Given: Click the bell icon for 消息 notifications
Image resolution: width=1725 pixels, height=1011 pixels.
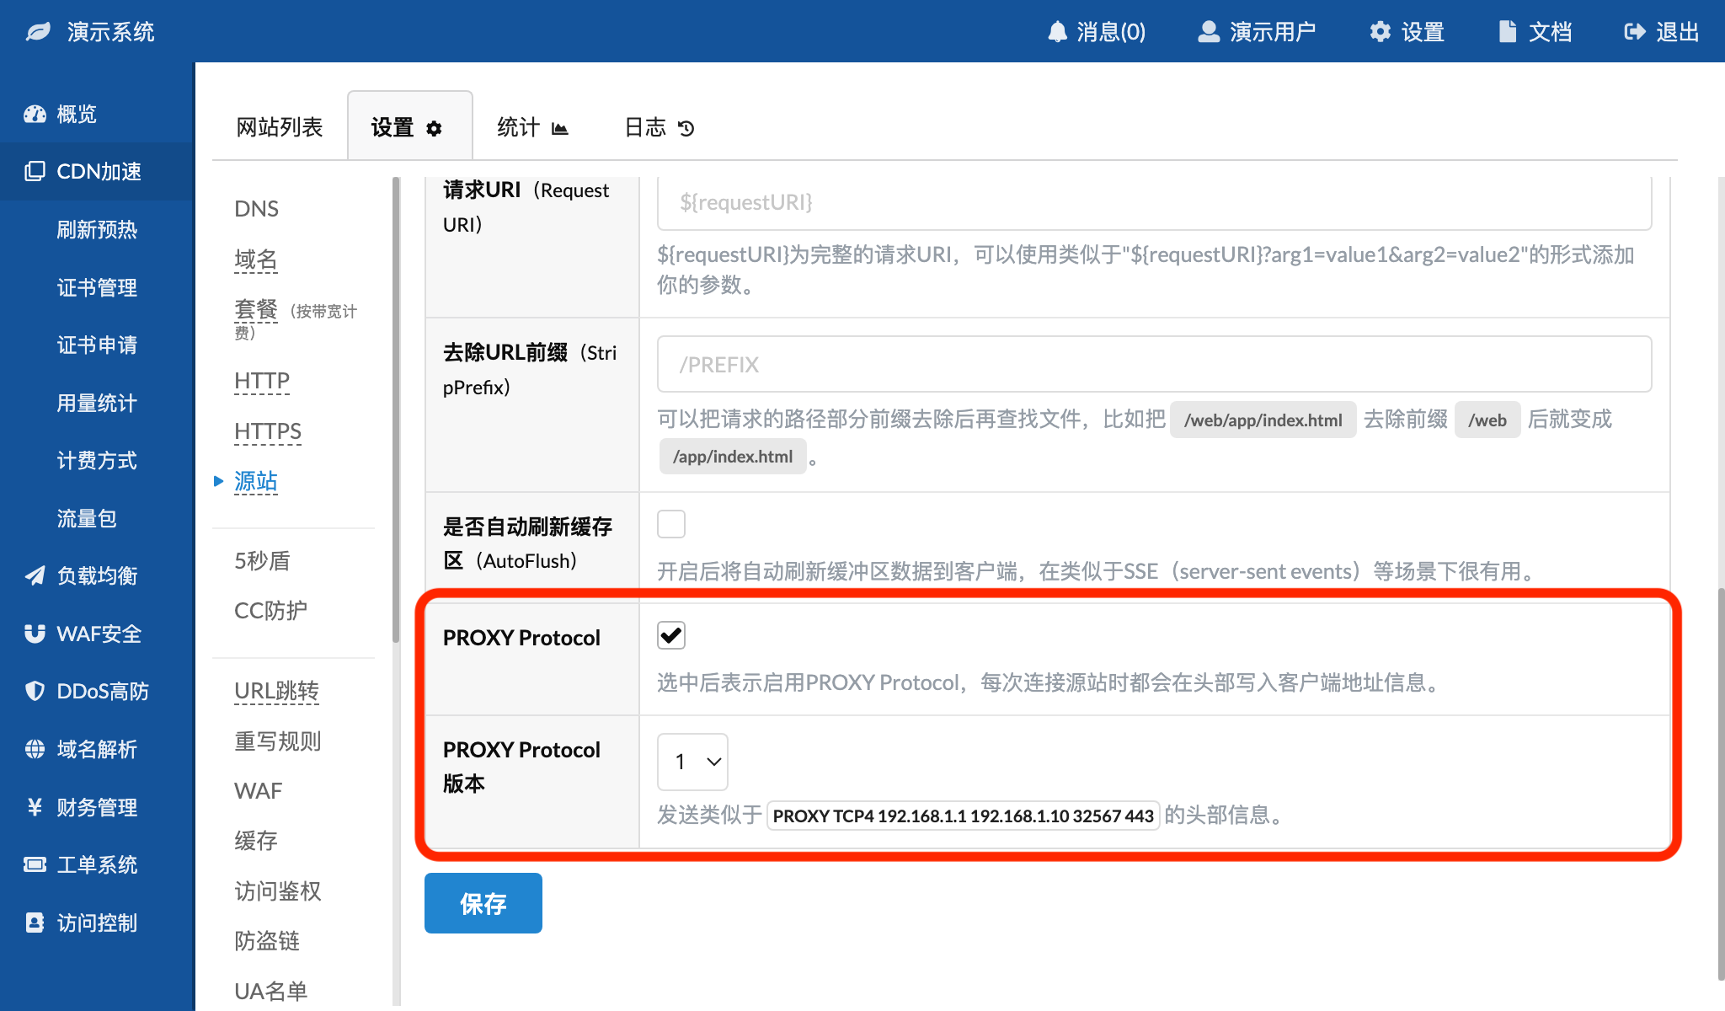Looking at the screenshot, I should [x=1057, y=32].
